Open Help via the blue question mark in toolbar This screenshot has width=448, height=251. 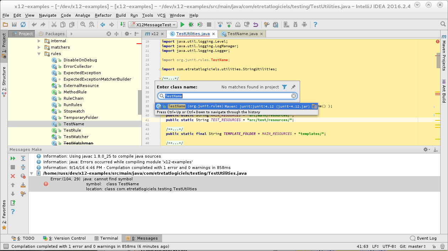pos(315,24)
